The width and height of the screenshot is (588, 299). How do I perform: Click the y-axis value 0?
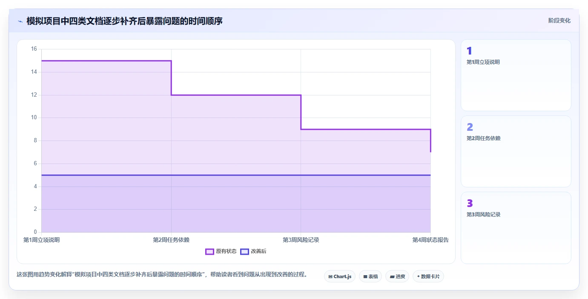pyautogui.click(x=35, y=232)
